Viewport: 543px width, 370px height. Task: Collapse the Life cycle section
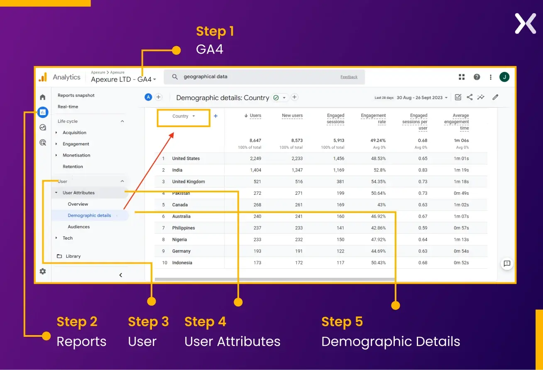[122, 121]
